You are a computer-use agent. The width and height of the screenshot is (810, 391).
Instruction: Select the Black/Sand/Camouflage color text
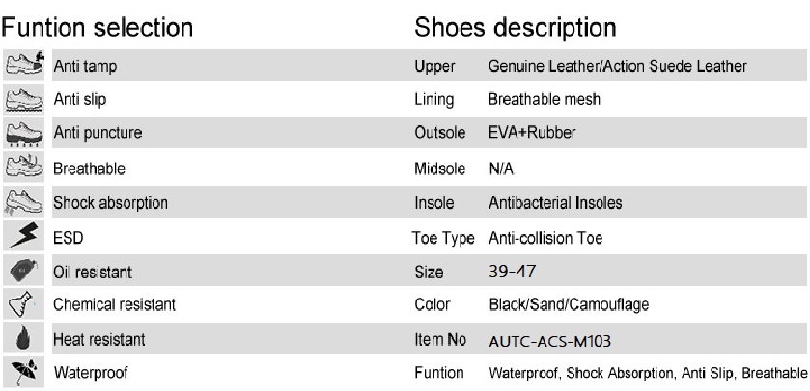click(x=569, y=304)
